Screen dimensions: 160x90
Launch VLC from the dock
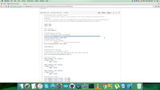pos(98,86)
